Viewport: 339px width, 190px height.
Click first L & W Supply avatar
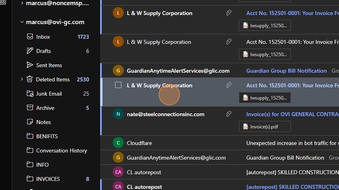click(118, 13)
